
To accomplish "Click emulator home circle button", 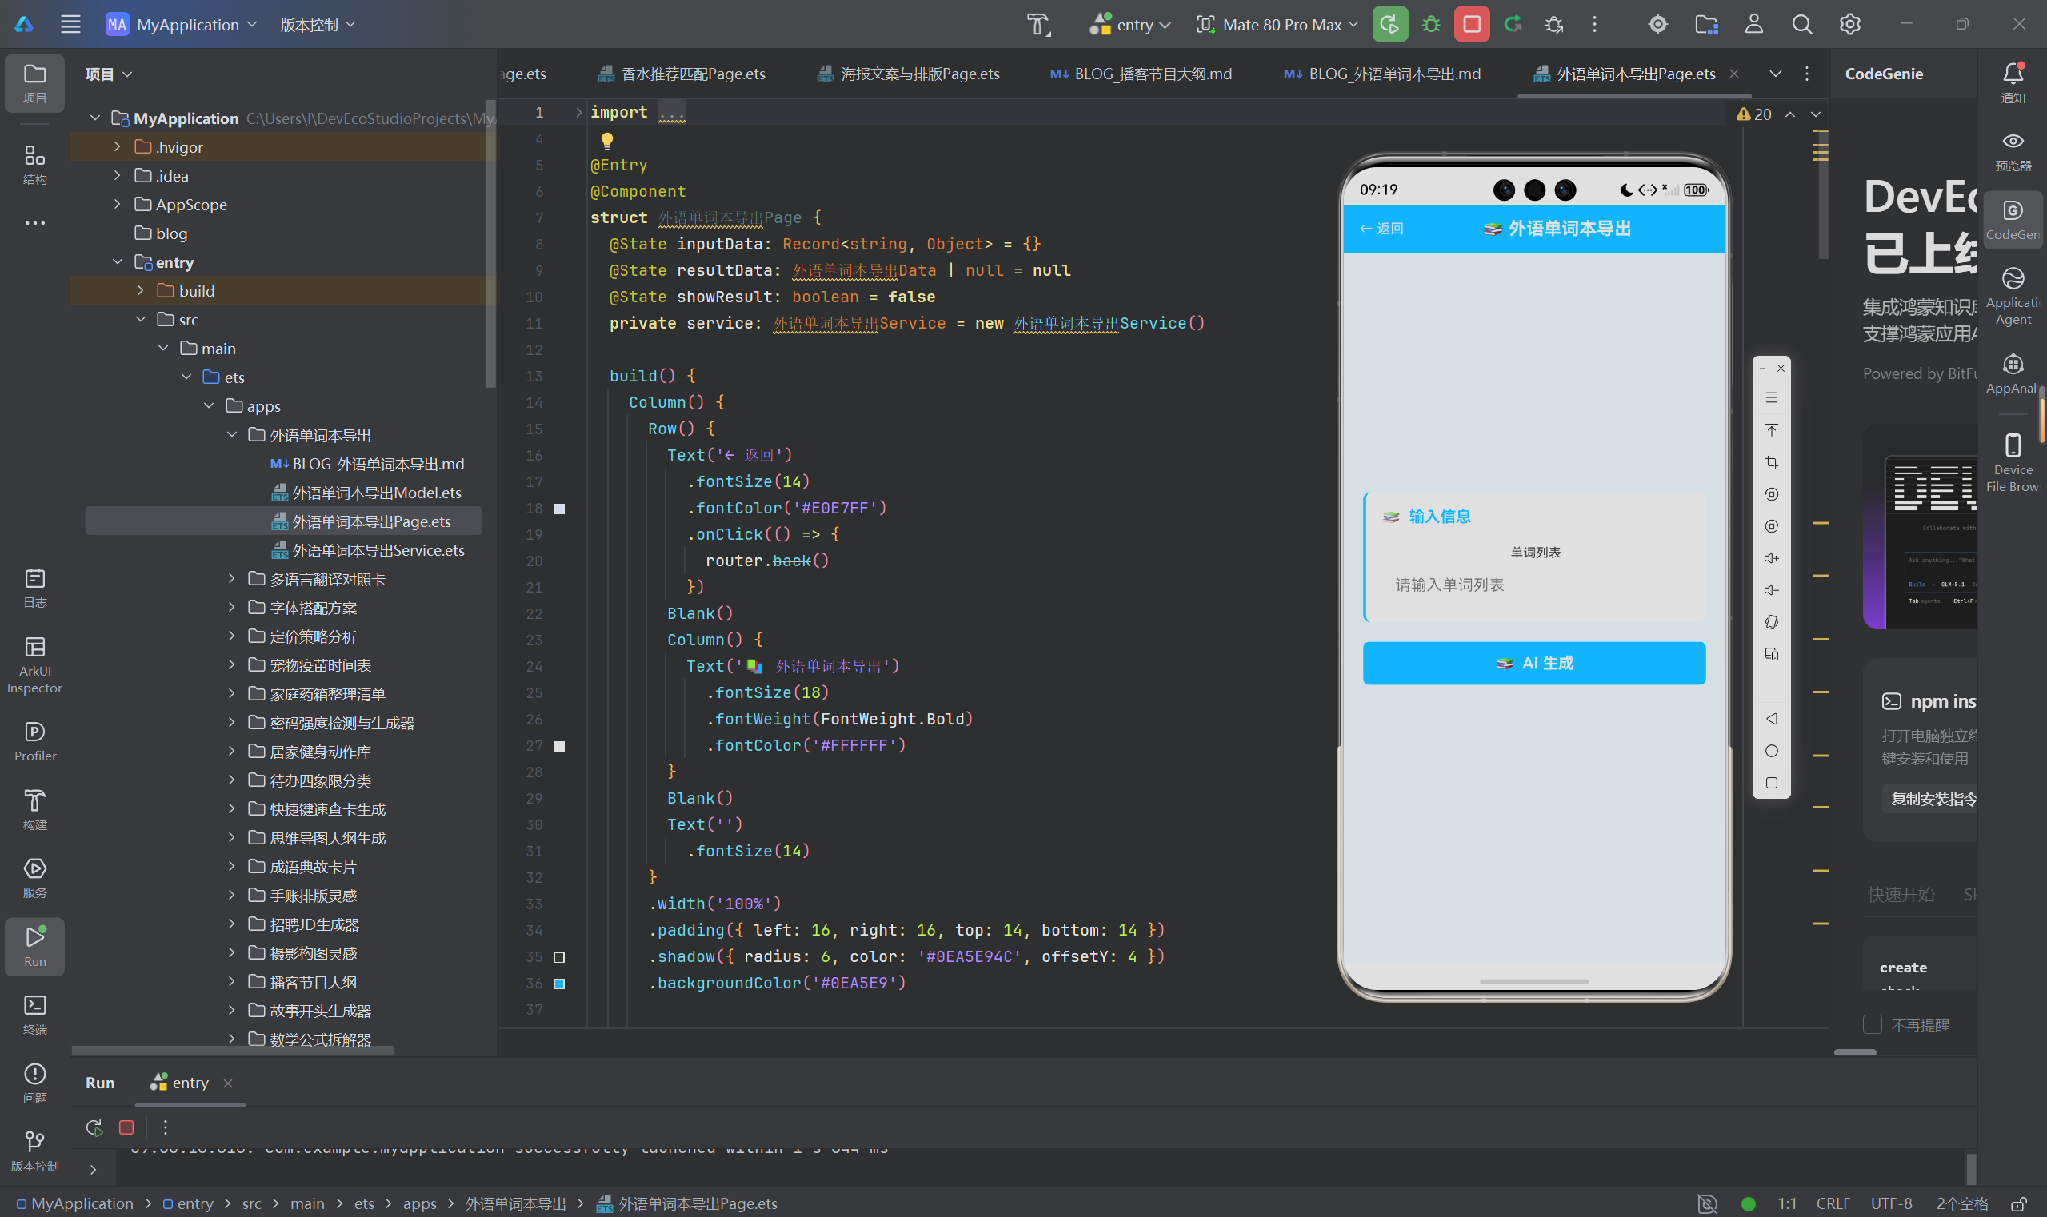I will pos(1771,751).
